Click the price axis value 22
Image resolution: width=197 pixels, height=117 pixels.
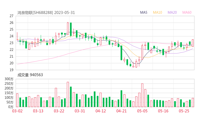11,50
